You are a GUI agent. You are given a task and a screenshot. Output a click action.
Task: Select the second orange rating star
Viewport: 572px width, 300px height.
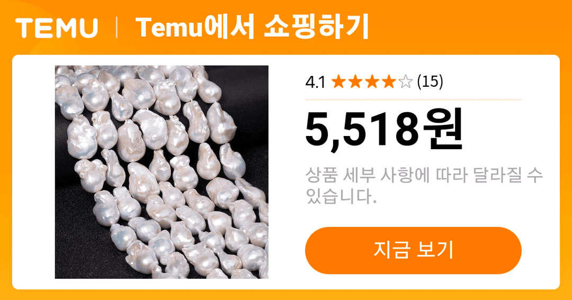[355, 81]
